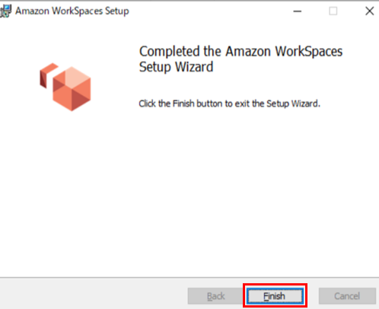
Task: Open the installer icon system menu
Action: tap(5, 11)
